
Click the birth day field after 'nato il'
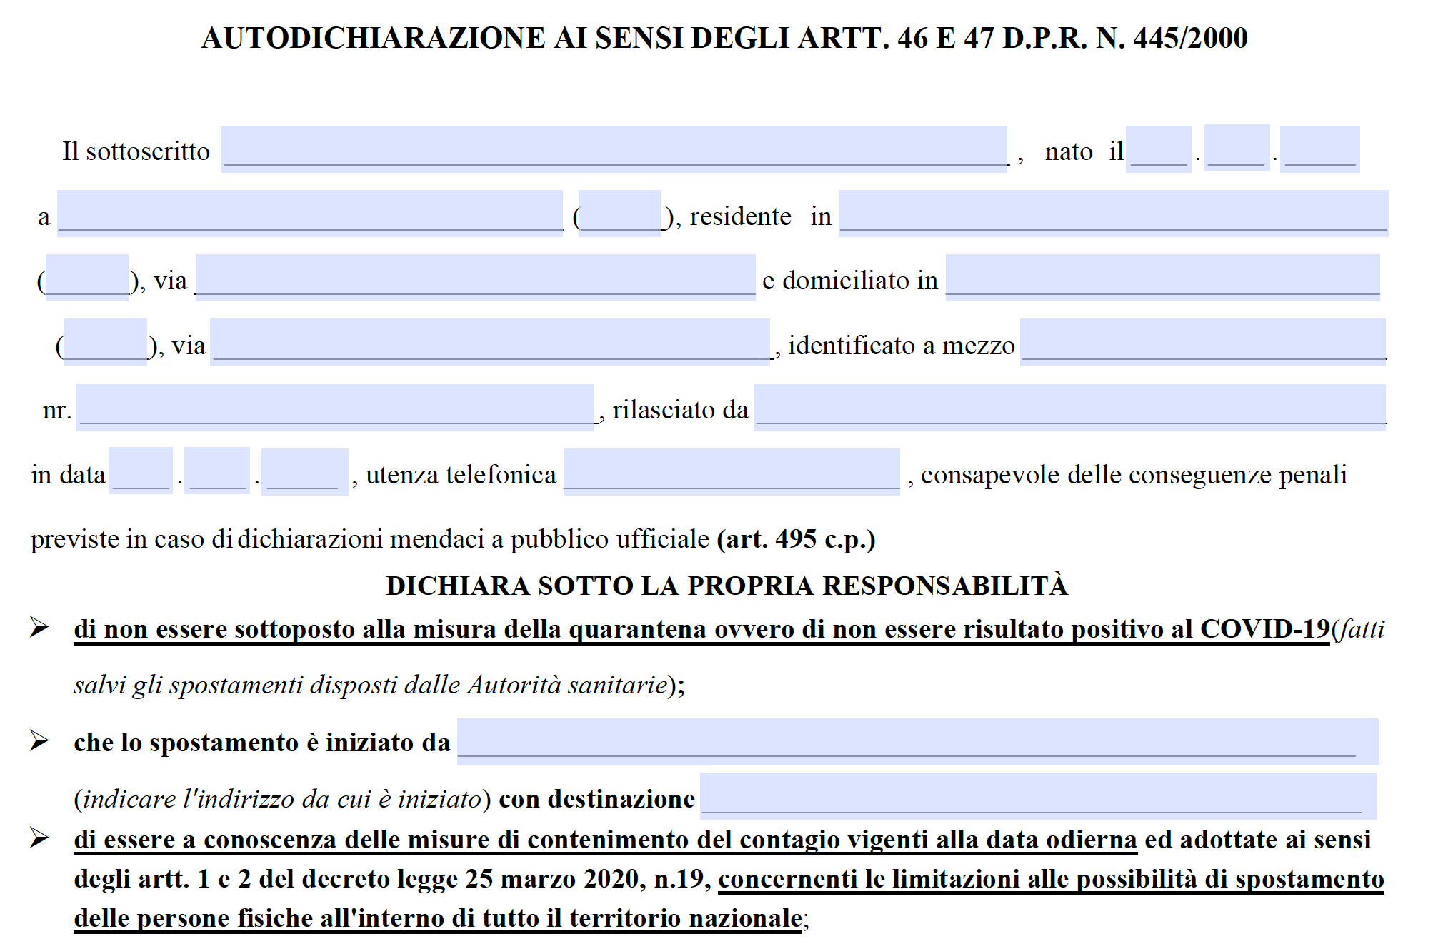(1159, 149)
